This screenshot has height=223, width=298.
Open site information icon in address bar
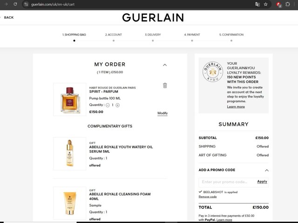26,4
